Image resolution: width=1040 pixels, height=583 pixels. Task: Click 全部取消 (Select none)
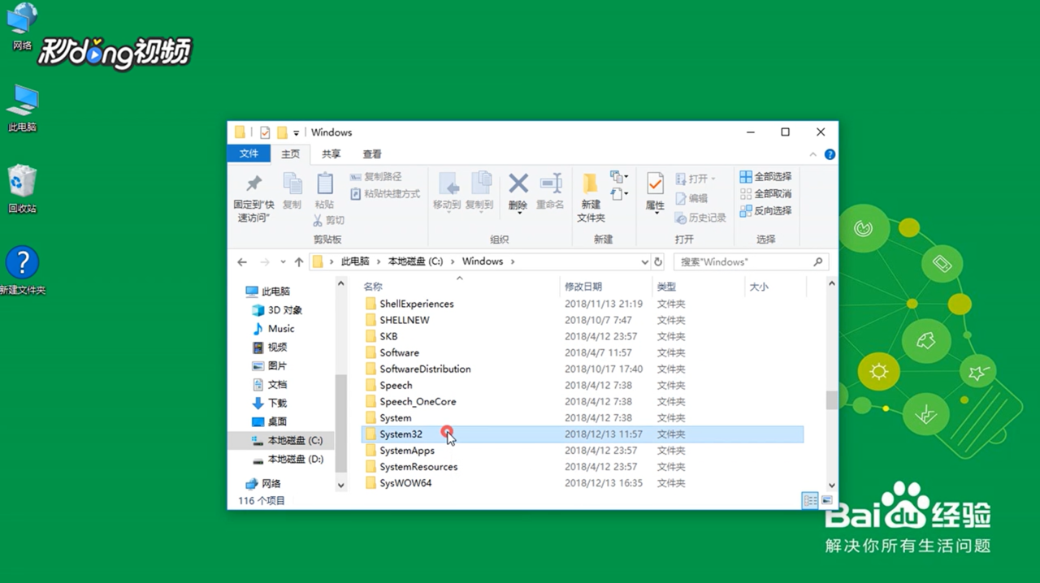(x=765, y=193)
